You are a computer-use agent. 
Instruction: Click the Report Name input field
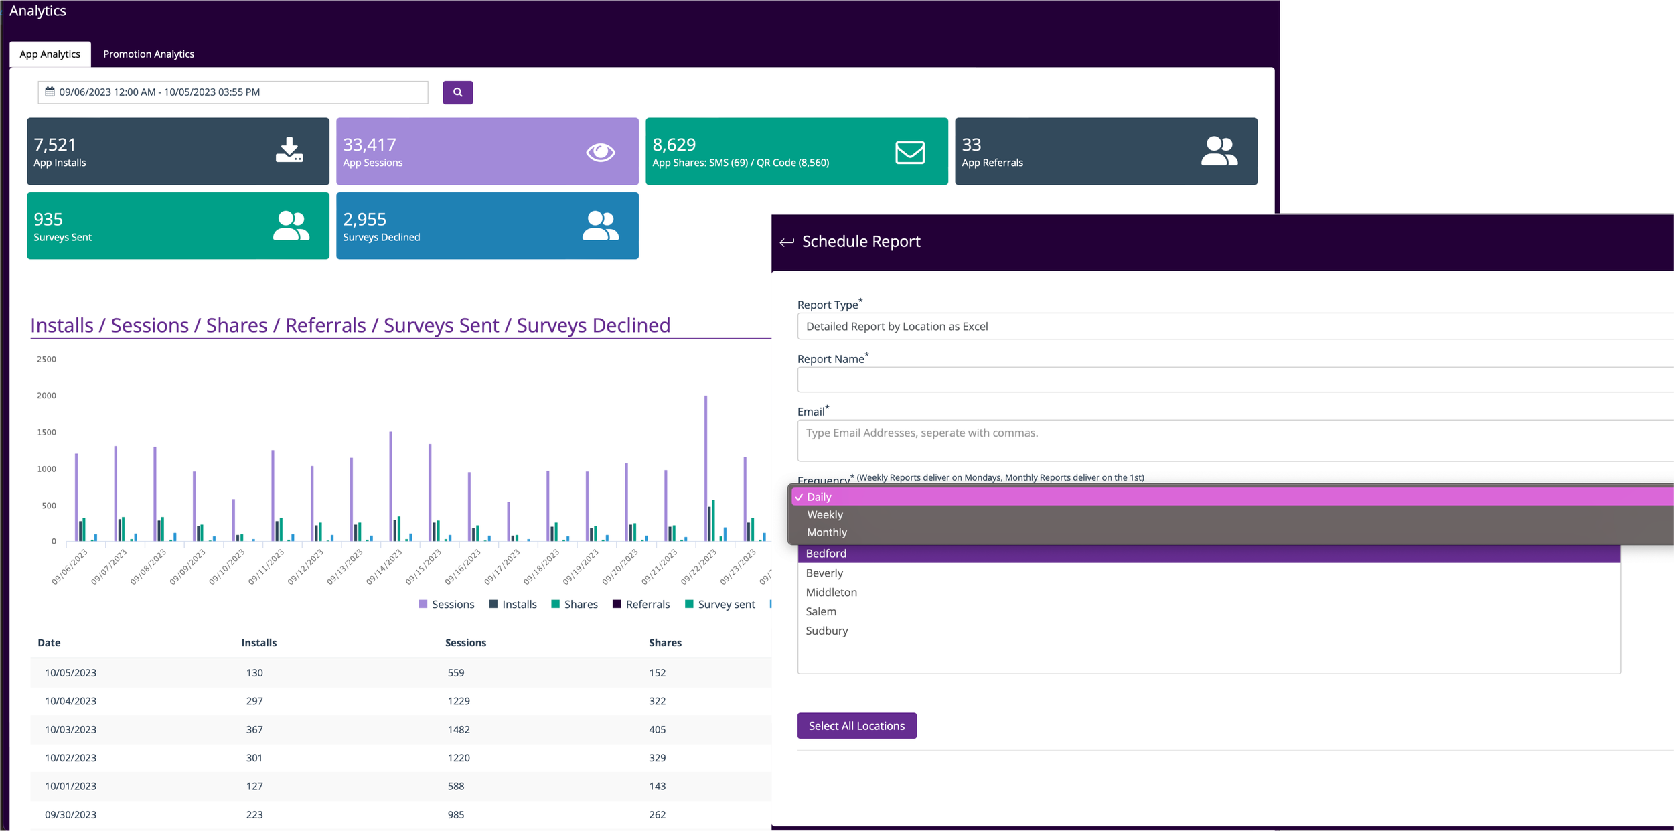point(1232,380)
